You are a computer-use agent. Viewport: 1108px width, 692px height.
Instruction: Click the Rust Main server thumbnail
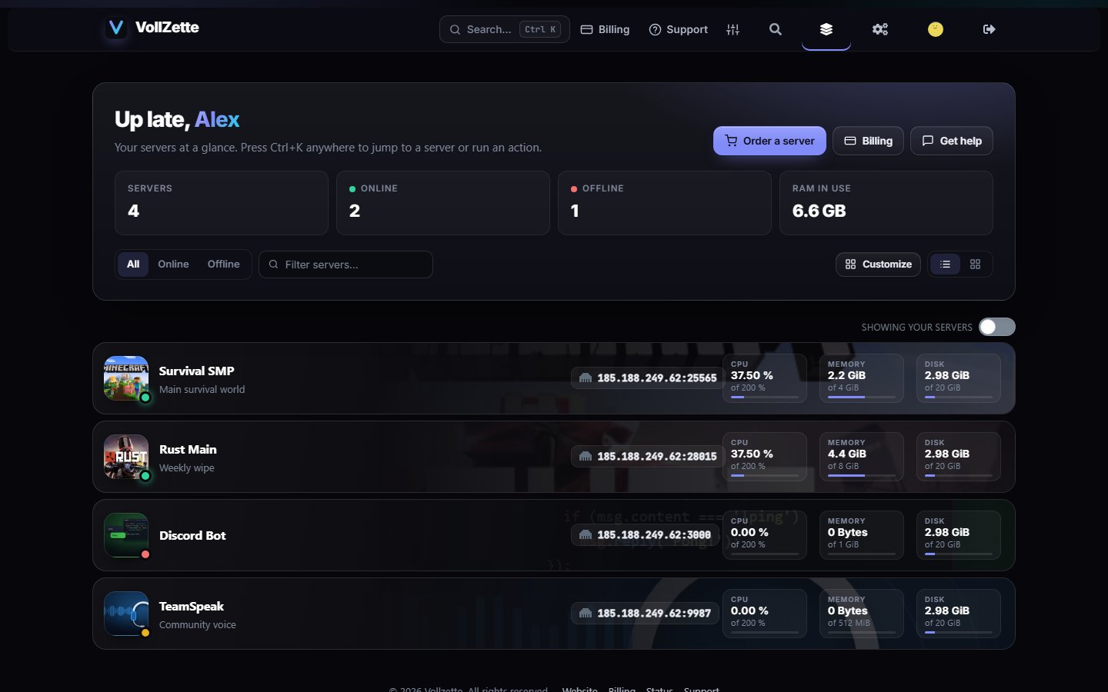pos(126,457)
